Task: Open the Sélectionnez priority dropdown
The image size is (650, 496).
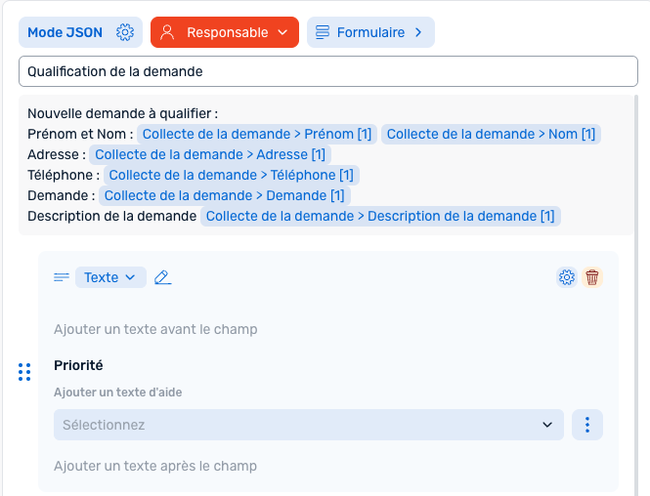Action: coord(309,425)
